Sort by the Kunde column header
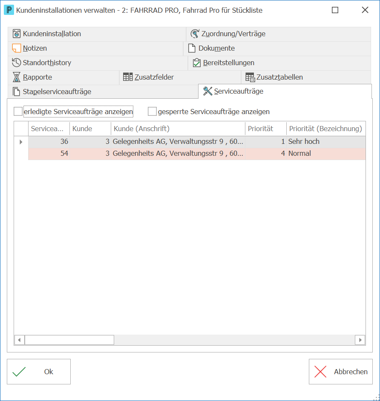 tap(90, 129)
